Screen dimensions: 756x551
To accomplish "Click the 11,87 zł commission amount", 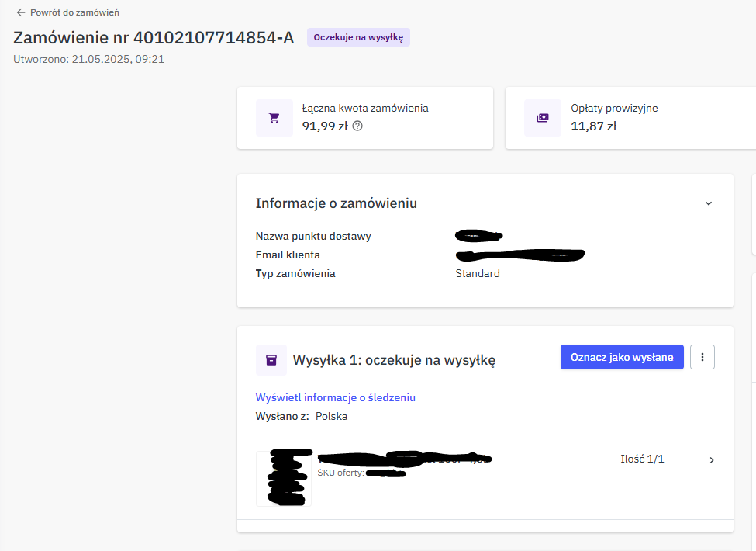I will (x=594, y=126).
